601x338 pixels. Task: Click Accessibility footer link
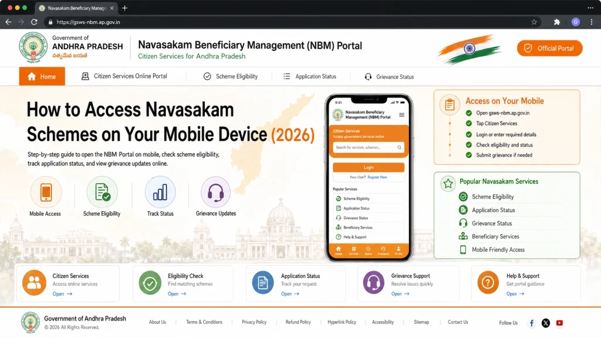tap(383, 322)
